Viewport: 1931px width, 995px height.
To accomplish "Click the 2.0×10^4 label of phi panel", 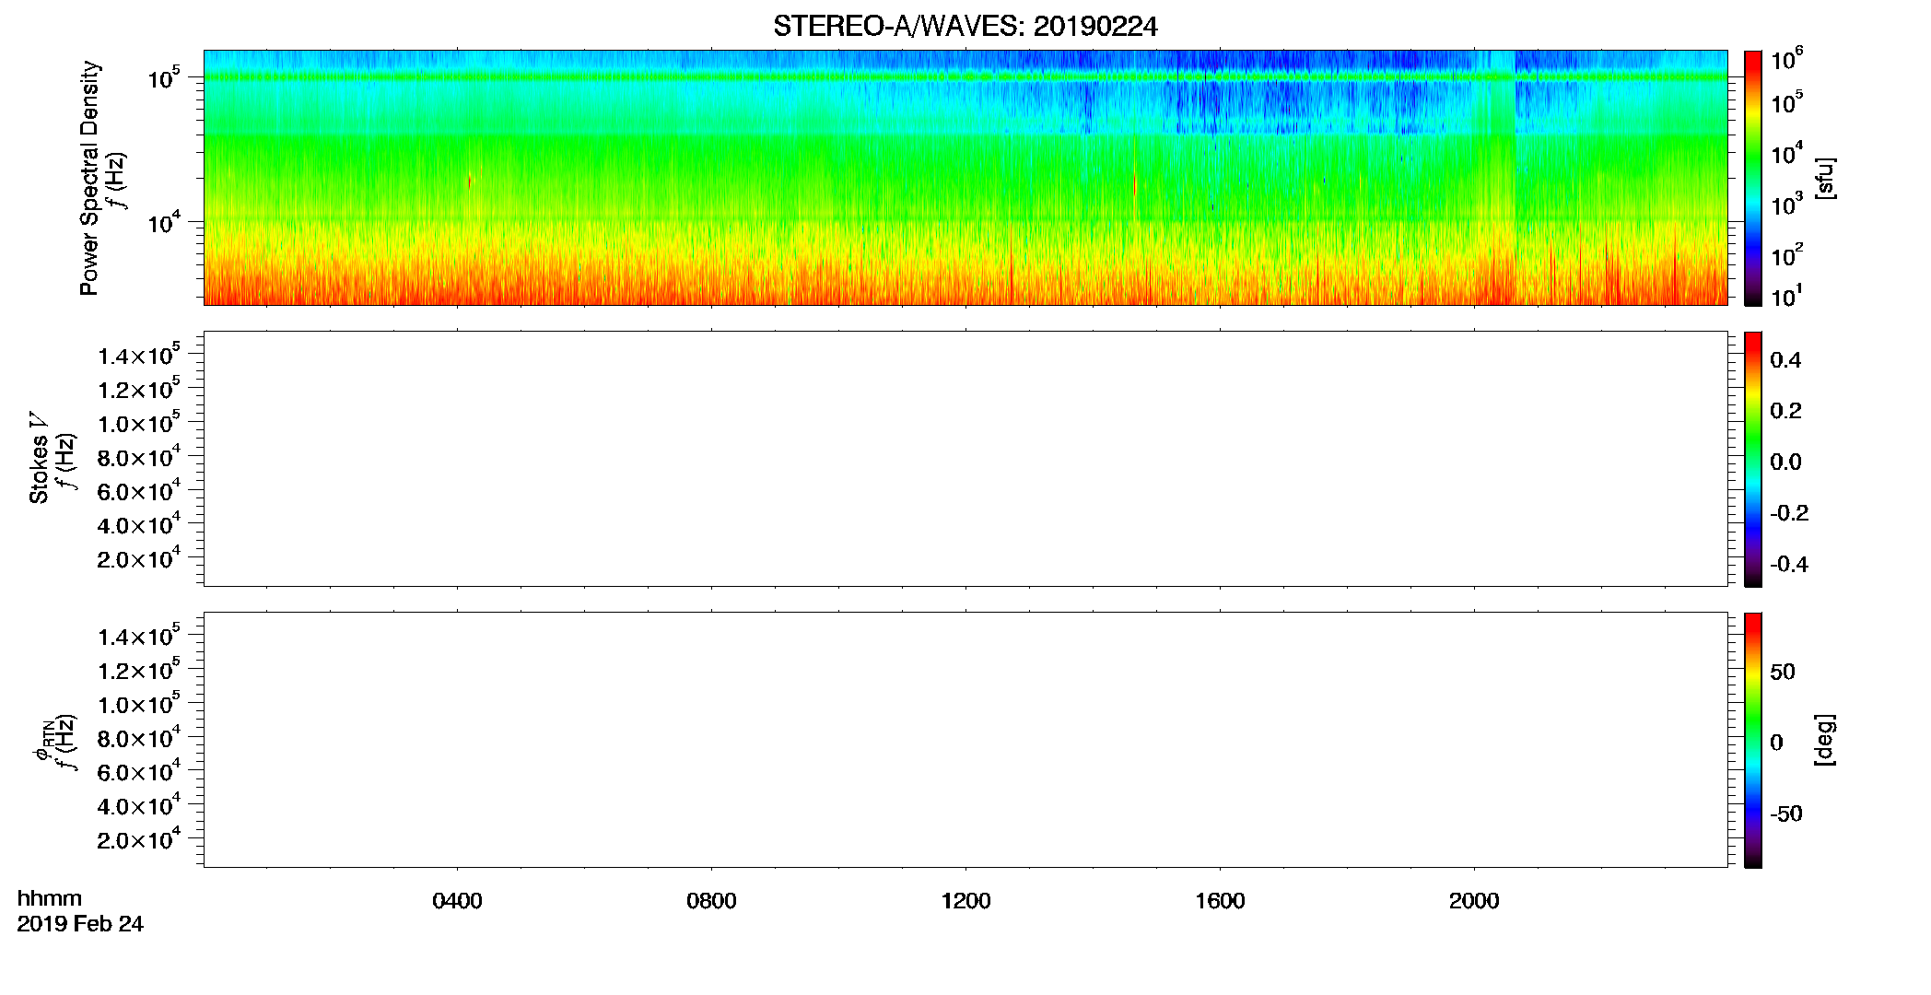I will pyautogui.click(x=139, y=838).
